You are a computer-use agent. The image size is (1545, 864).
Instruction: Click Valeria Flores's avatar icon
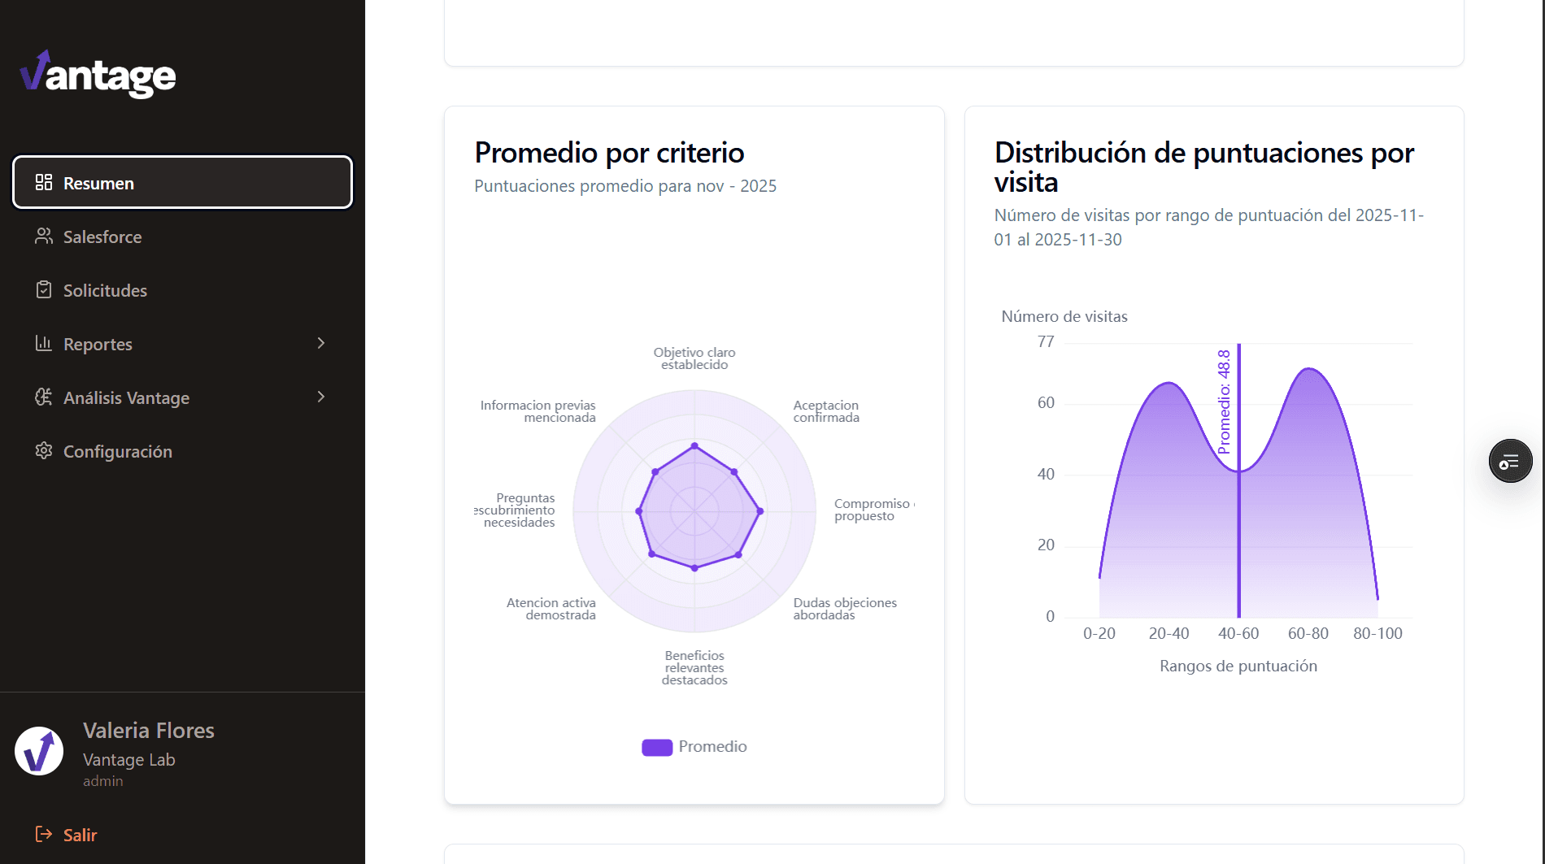[x=38, y=752]
